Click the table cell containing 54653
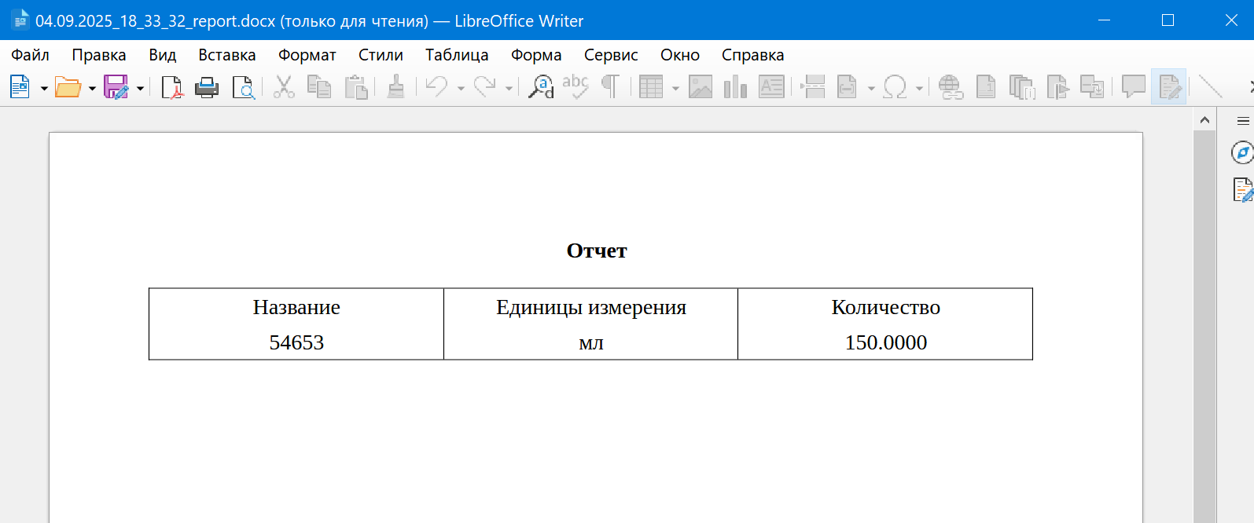This screenshot has width=1254, height=523. [x=296, y=342]
